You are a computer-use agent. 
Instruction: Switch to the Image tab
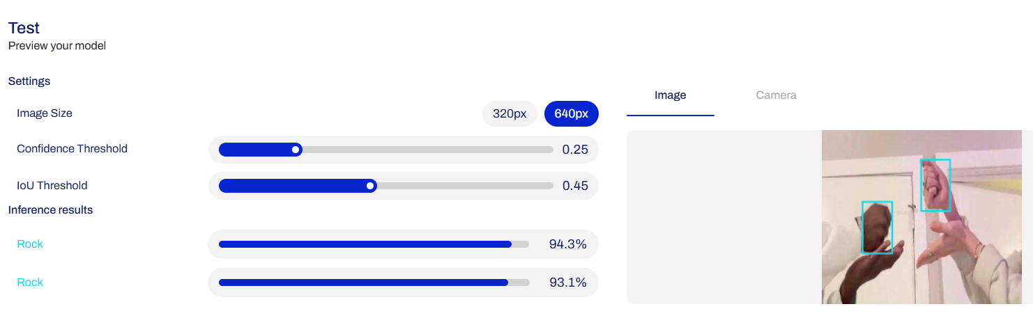pos(671,95)
